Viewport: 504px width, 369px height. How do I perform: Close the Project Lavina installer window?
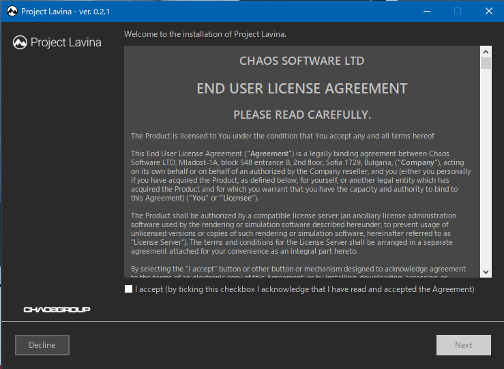[x=488, y=11]
